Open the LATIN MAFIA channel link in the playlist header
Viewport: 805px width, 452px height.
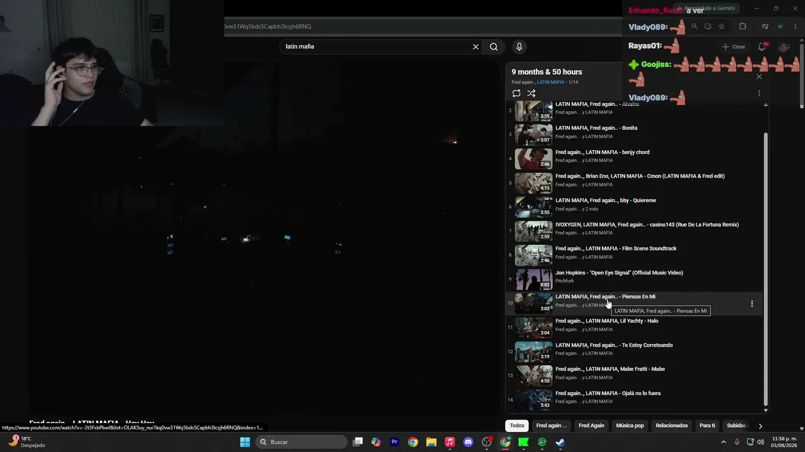pyautogui.click(x=551, y=82)
